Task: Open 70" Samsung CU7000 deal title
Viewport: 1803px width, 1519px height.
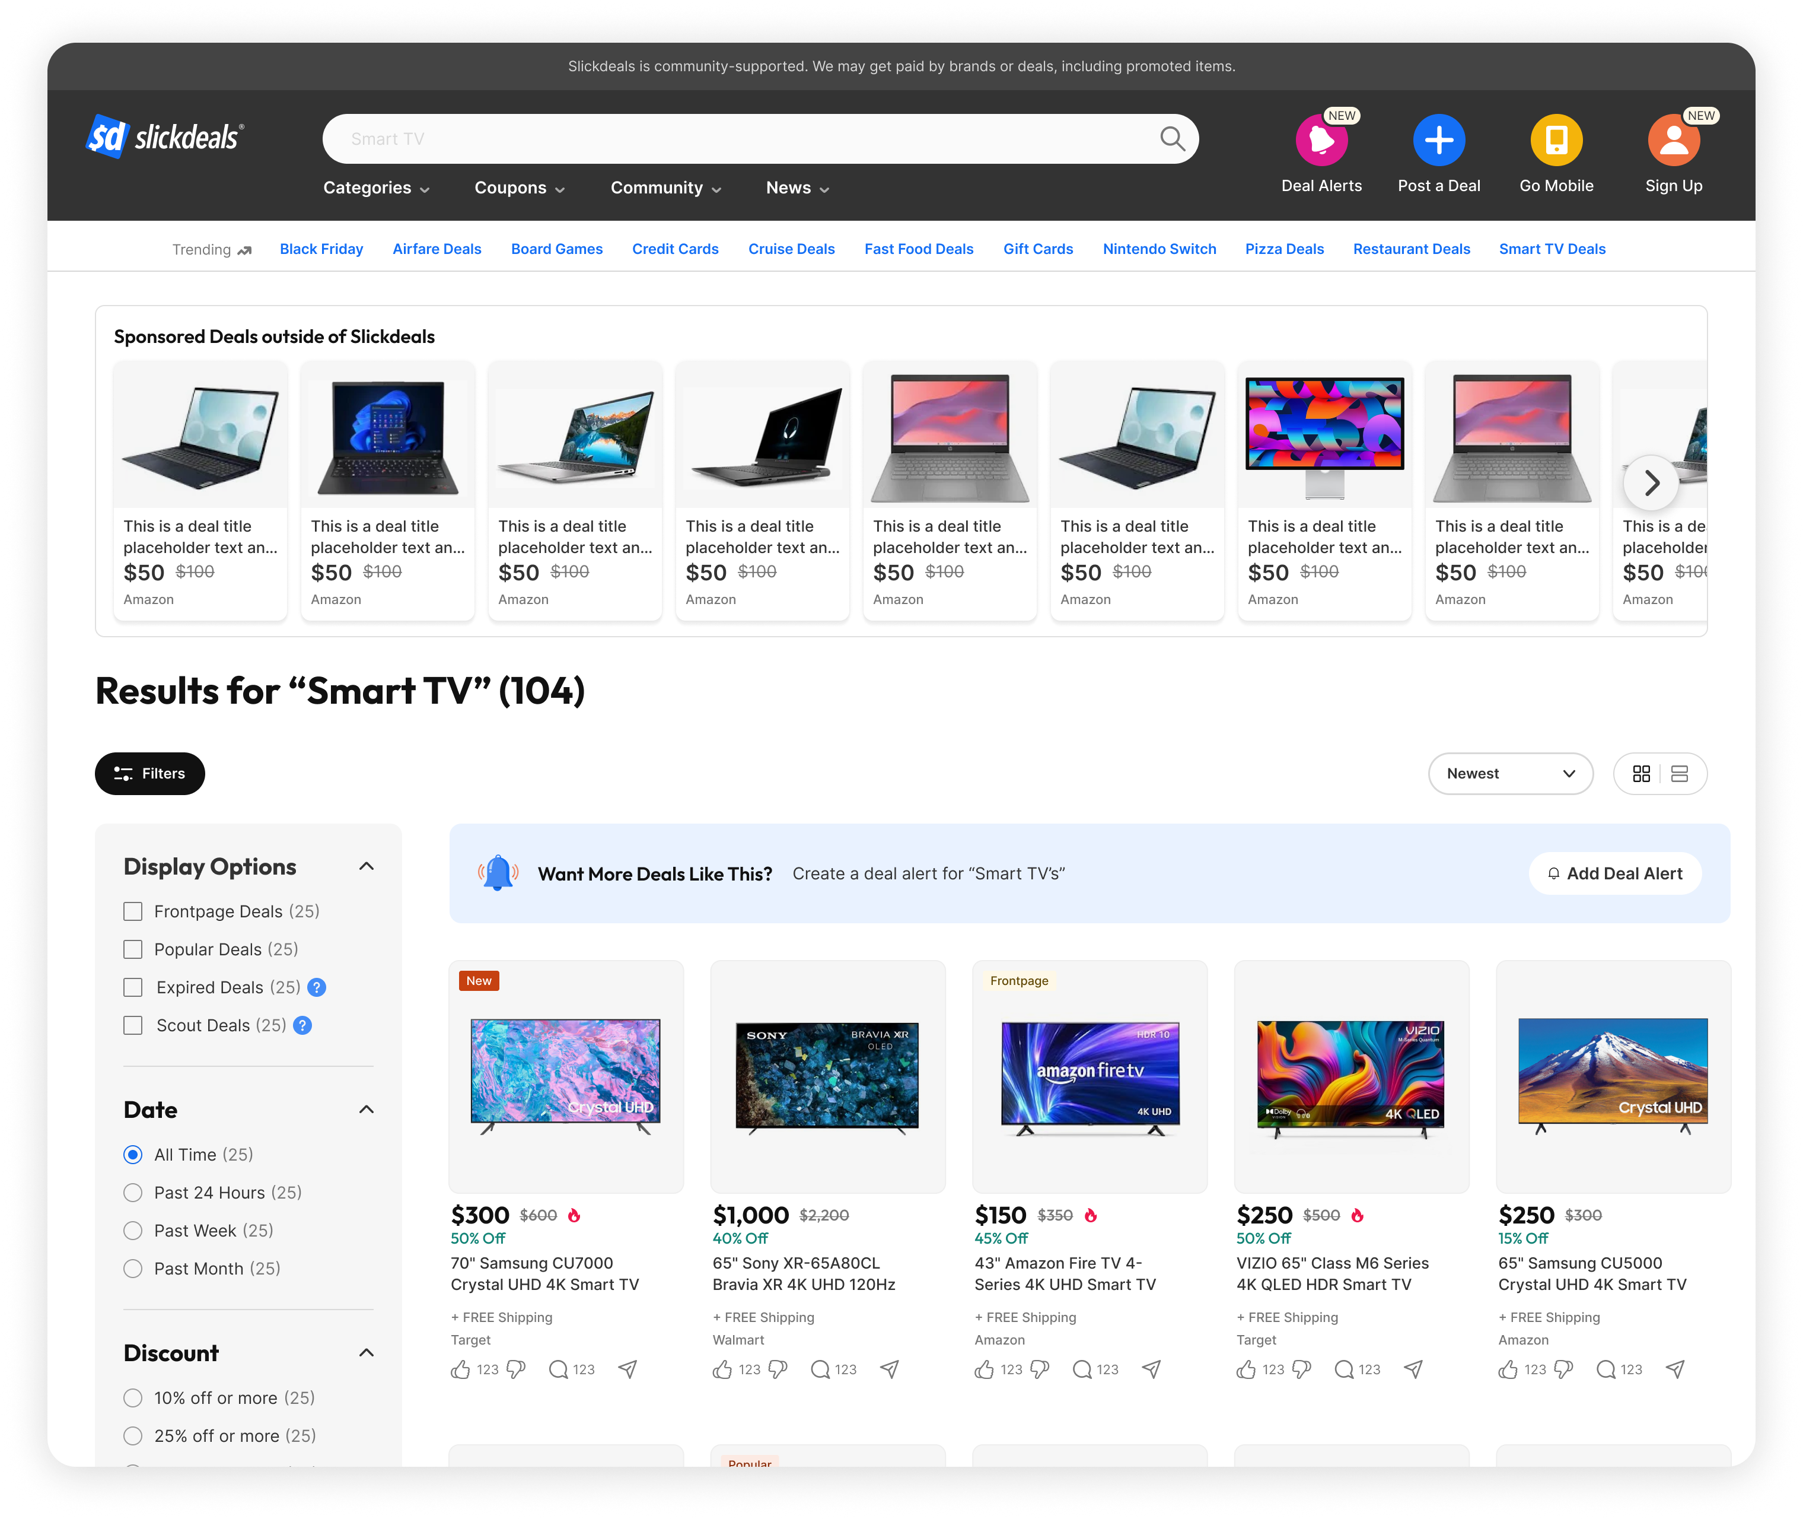Action: click(545, 1273)
